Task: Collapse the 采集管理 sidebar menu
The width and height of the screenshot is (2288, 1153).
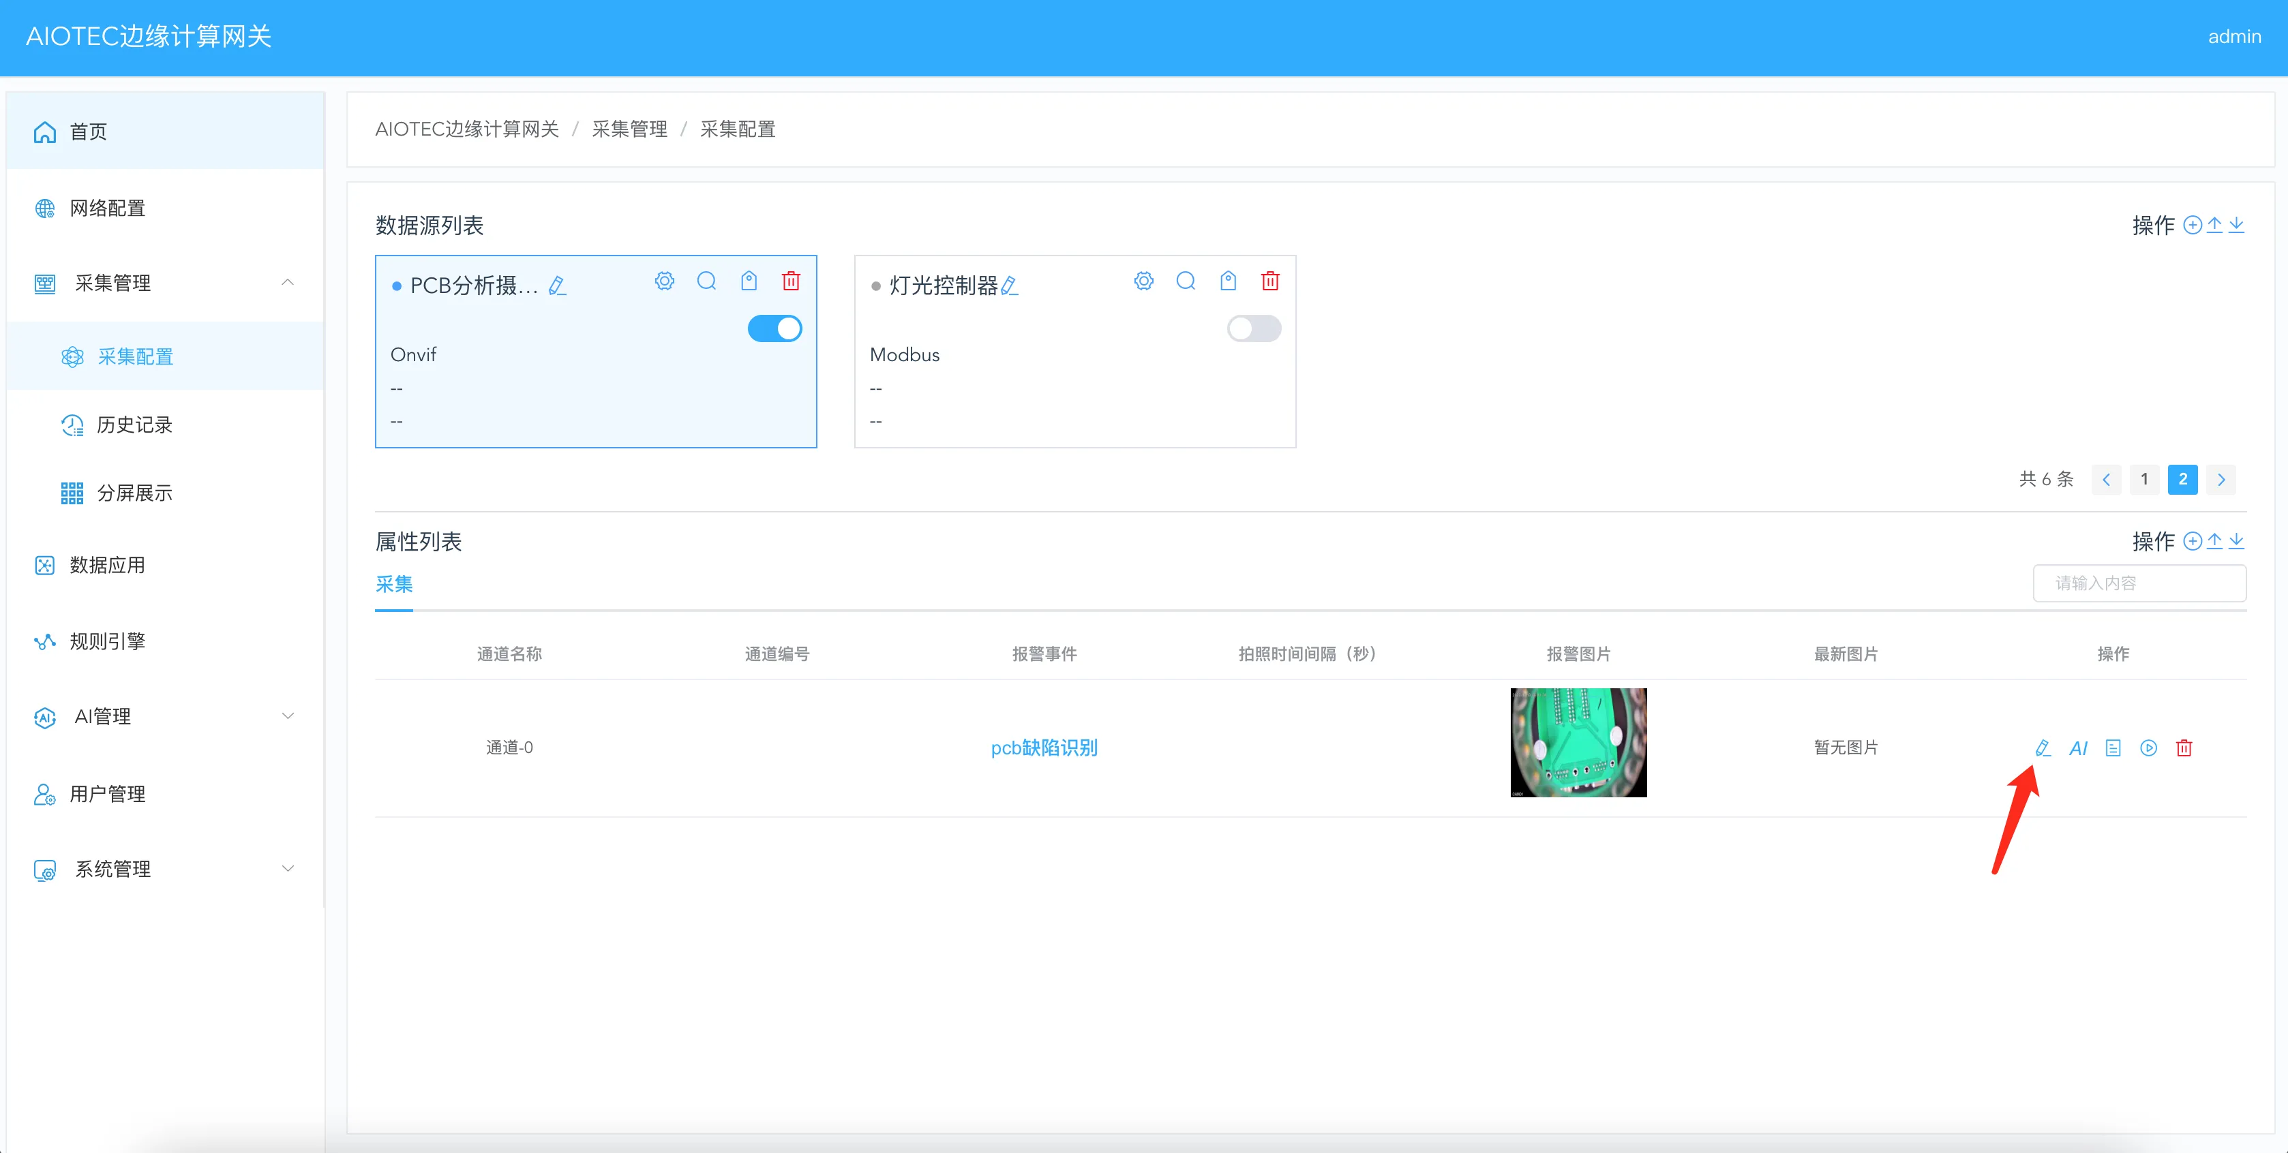Action: click(287, 282)
